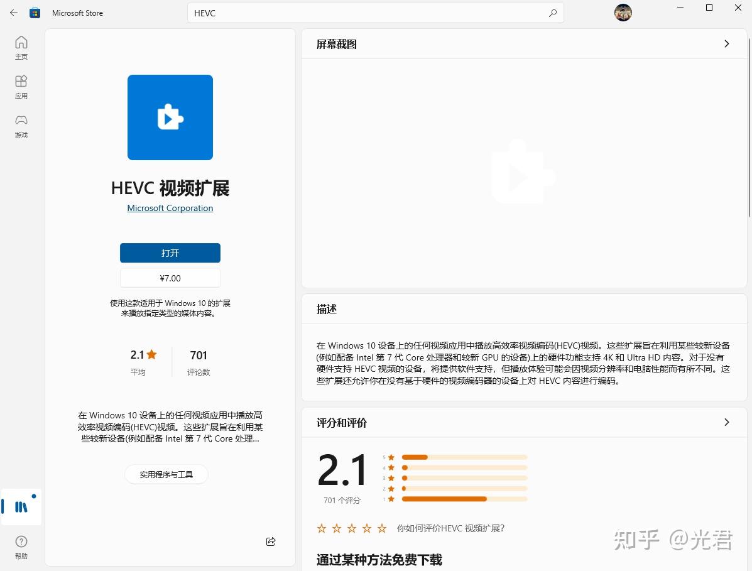Image resolution: width=752 pixels, height=571 pixels.
Task: Open the Library icon in the sidebar
Action: tap(21, 506)
